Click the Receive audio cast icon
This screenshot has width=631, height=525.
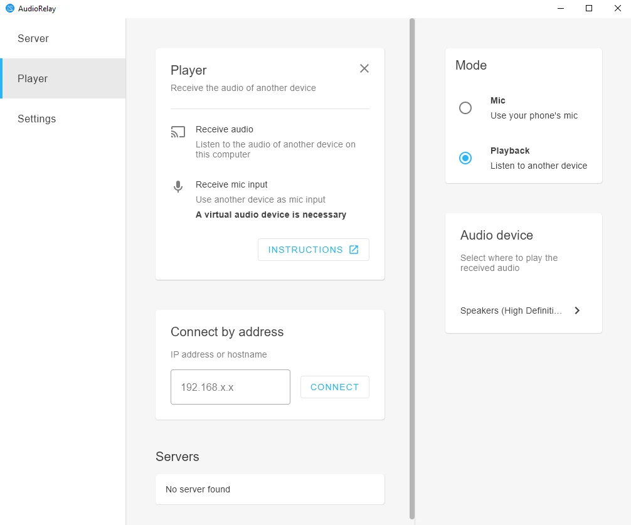(178, 132)
